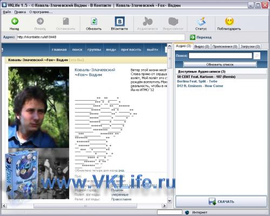270x216 pixels.
Task: Open the главная navigation link
Action: tap(59, 50)
